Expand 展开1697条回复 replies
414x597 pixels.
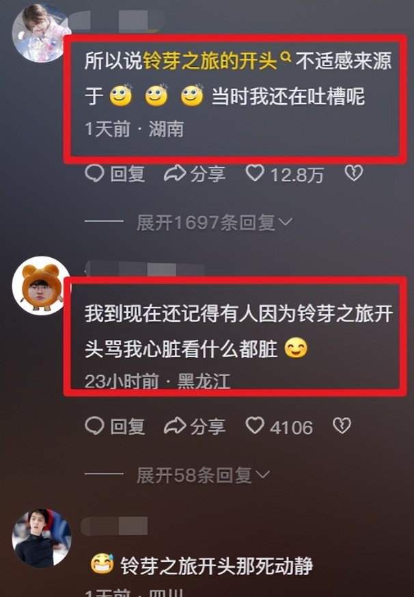click(x=215, y=222)
